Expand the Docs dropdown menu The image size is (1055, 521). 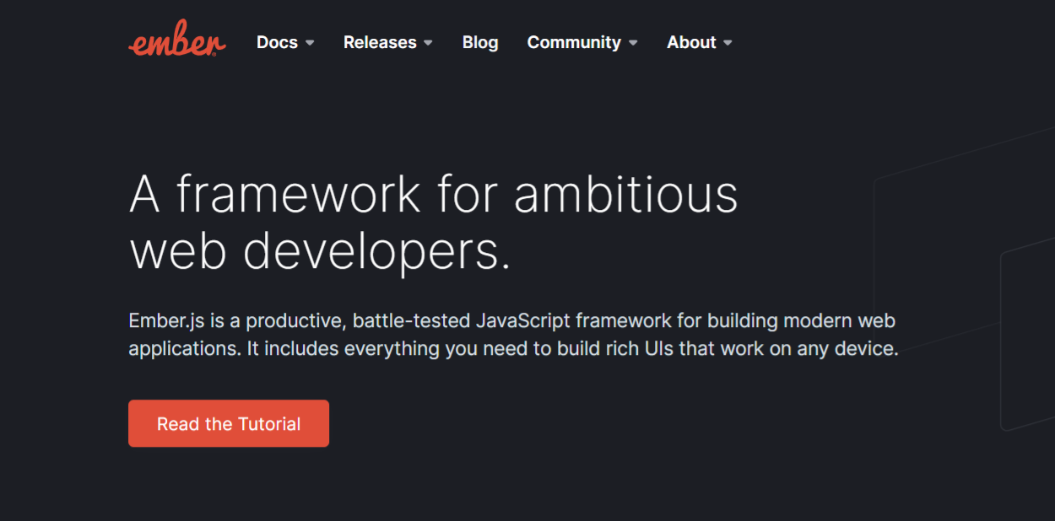pos(278,42)
